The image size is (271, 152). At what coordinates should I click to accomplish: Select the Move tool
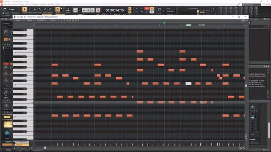(x=35, y=9)
